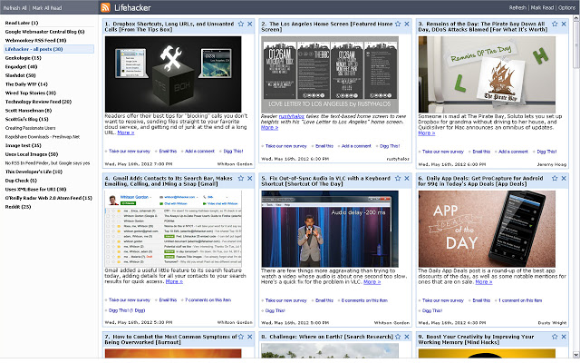Image resolution: width=580 pixels, height=363 pixels.
Task: Open Rapidshare Downloads feed
Action: (x=43, y=137)
